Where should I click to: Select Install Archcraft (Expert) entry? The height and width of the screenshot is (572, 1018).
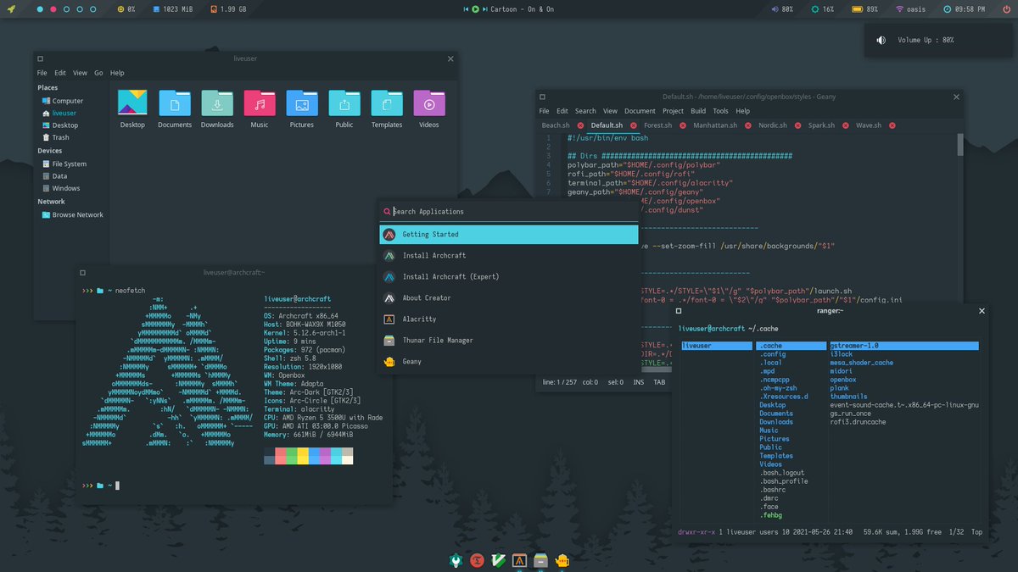[509, 277]
